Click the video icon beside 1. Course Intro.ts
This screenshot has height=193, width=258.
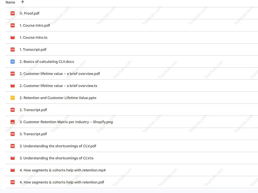coord(13,37)
